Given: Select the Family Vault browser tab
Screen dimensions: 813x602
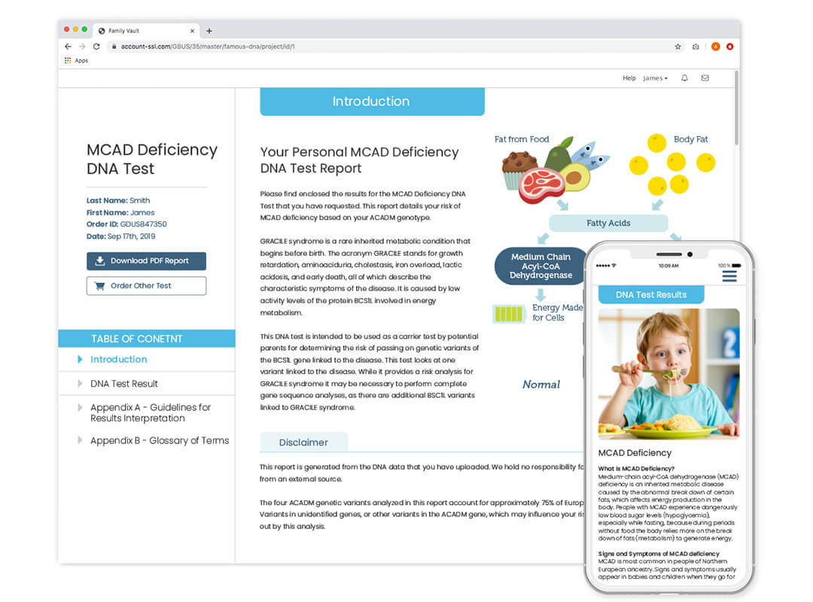Looking at the screenshot, I should 146,31.
